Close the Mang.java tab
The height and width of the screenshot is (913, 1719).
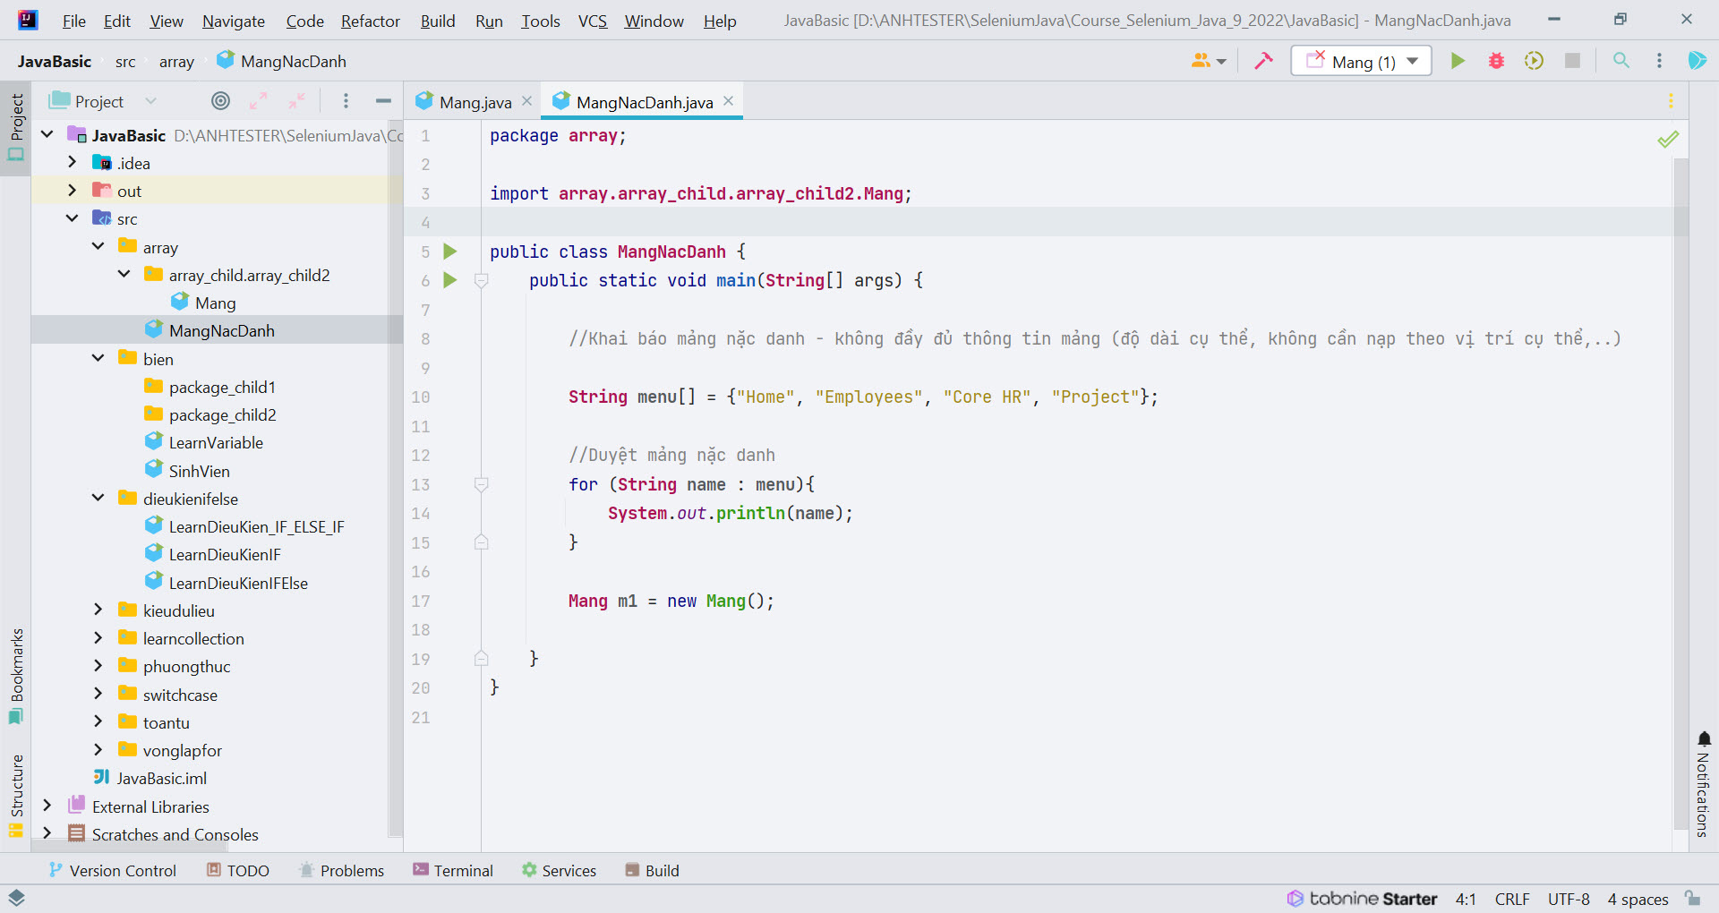pos(526,101)
